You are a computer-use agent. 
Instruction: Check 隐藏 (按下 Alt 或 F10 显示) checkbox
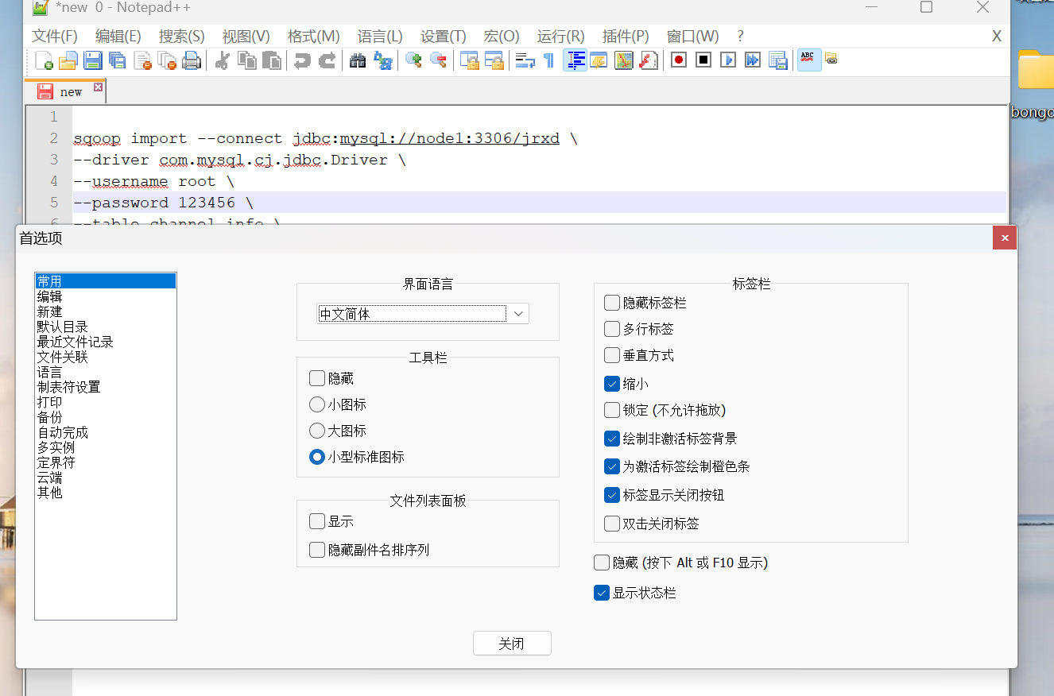tap(602, 563)
